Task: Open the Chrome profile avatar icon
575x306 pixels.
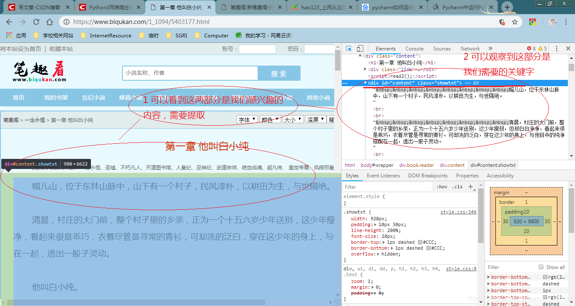Action: (x=553, y=22)
